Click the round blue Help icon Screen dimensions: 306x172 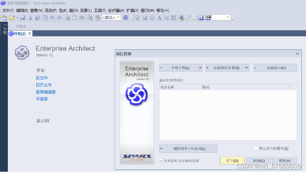pos(126,18)
